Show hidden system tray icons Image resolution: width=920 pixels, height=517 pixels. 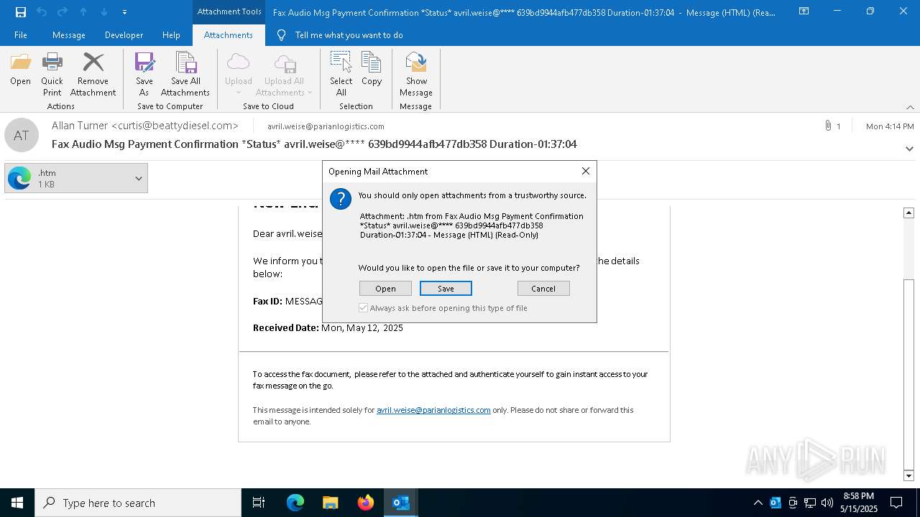(758, 503)
